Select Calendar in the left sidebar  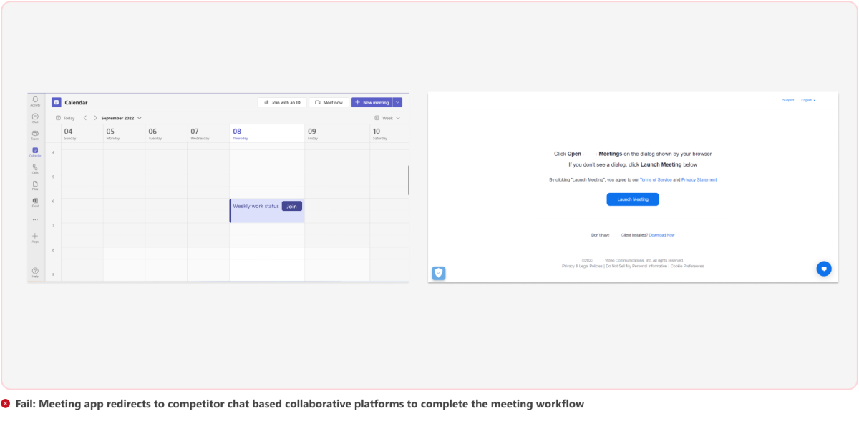(x=34, y=150)
